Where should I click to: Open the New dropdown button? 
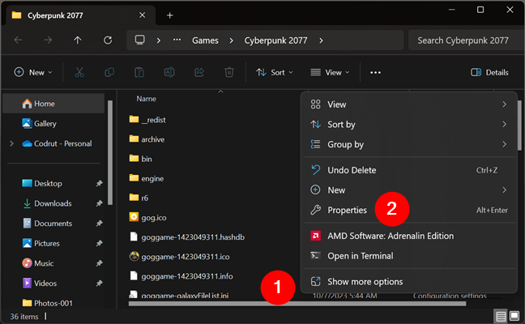click(33, 72)
